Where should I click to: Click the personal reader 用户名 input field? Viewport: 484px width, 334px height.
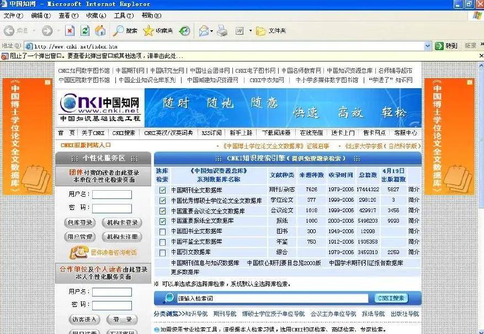(x=111, y=292)
